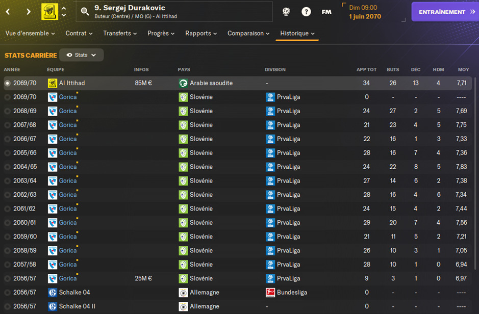Screen dimensions: 479x314
Task: Go back with the left arrow
Action: click(8, 12)
